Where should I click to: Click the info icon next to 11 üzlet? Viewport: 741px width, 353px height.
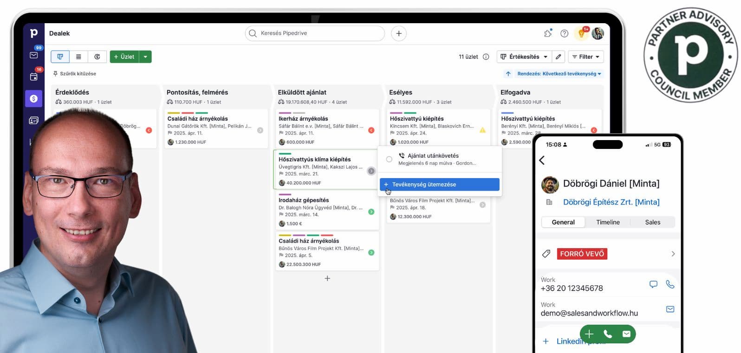tap(486, 57)
